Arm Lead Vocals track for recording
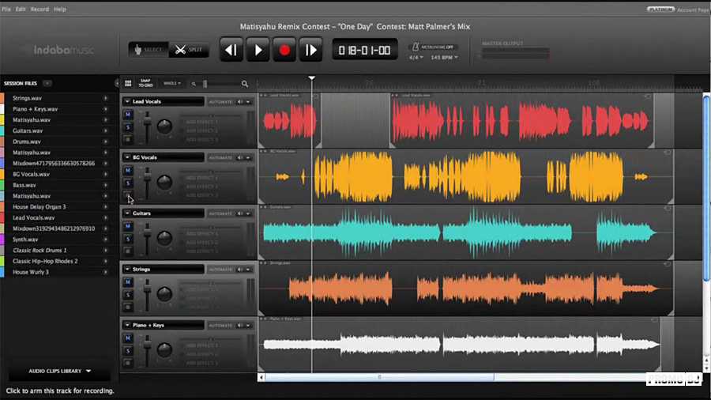This screenshot has height=400, width=711. click(128, 139)
